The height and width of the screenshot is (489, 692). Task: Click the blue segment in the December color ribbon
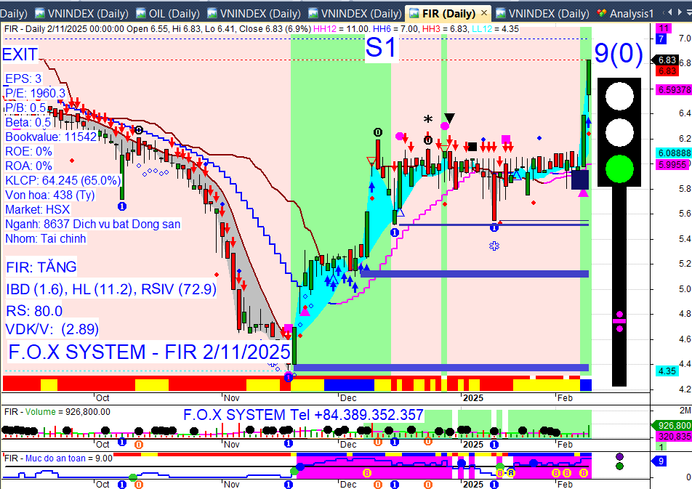[x=349, y=385]
